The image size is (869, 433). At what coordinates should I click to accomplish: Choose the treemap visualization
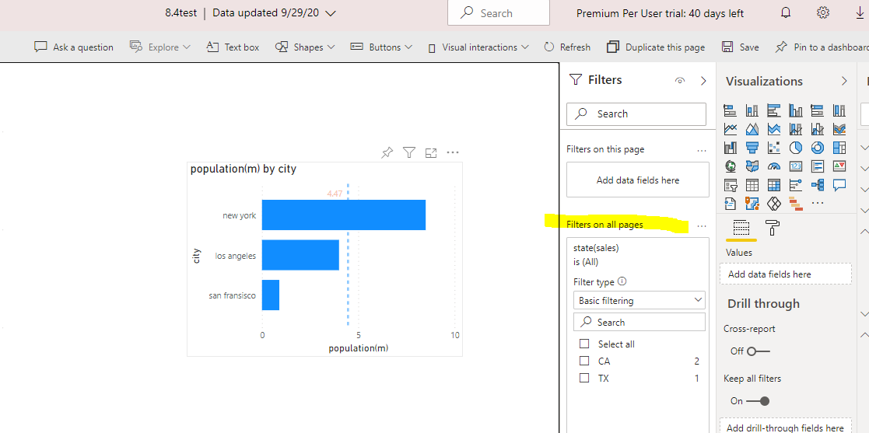point(839,147)
